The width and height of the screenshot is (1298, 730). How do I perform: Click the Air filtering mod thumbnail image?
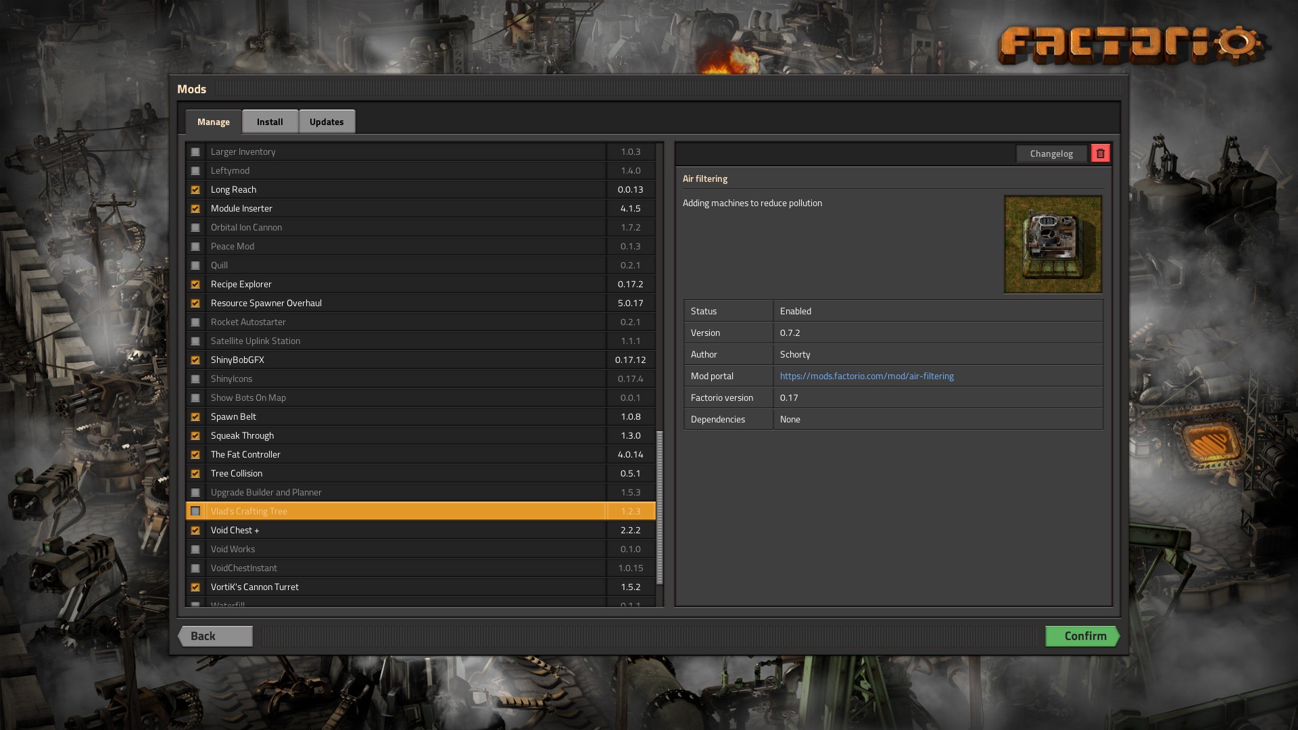point(1053,244)
